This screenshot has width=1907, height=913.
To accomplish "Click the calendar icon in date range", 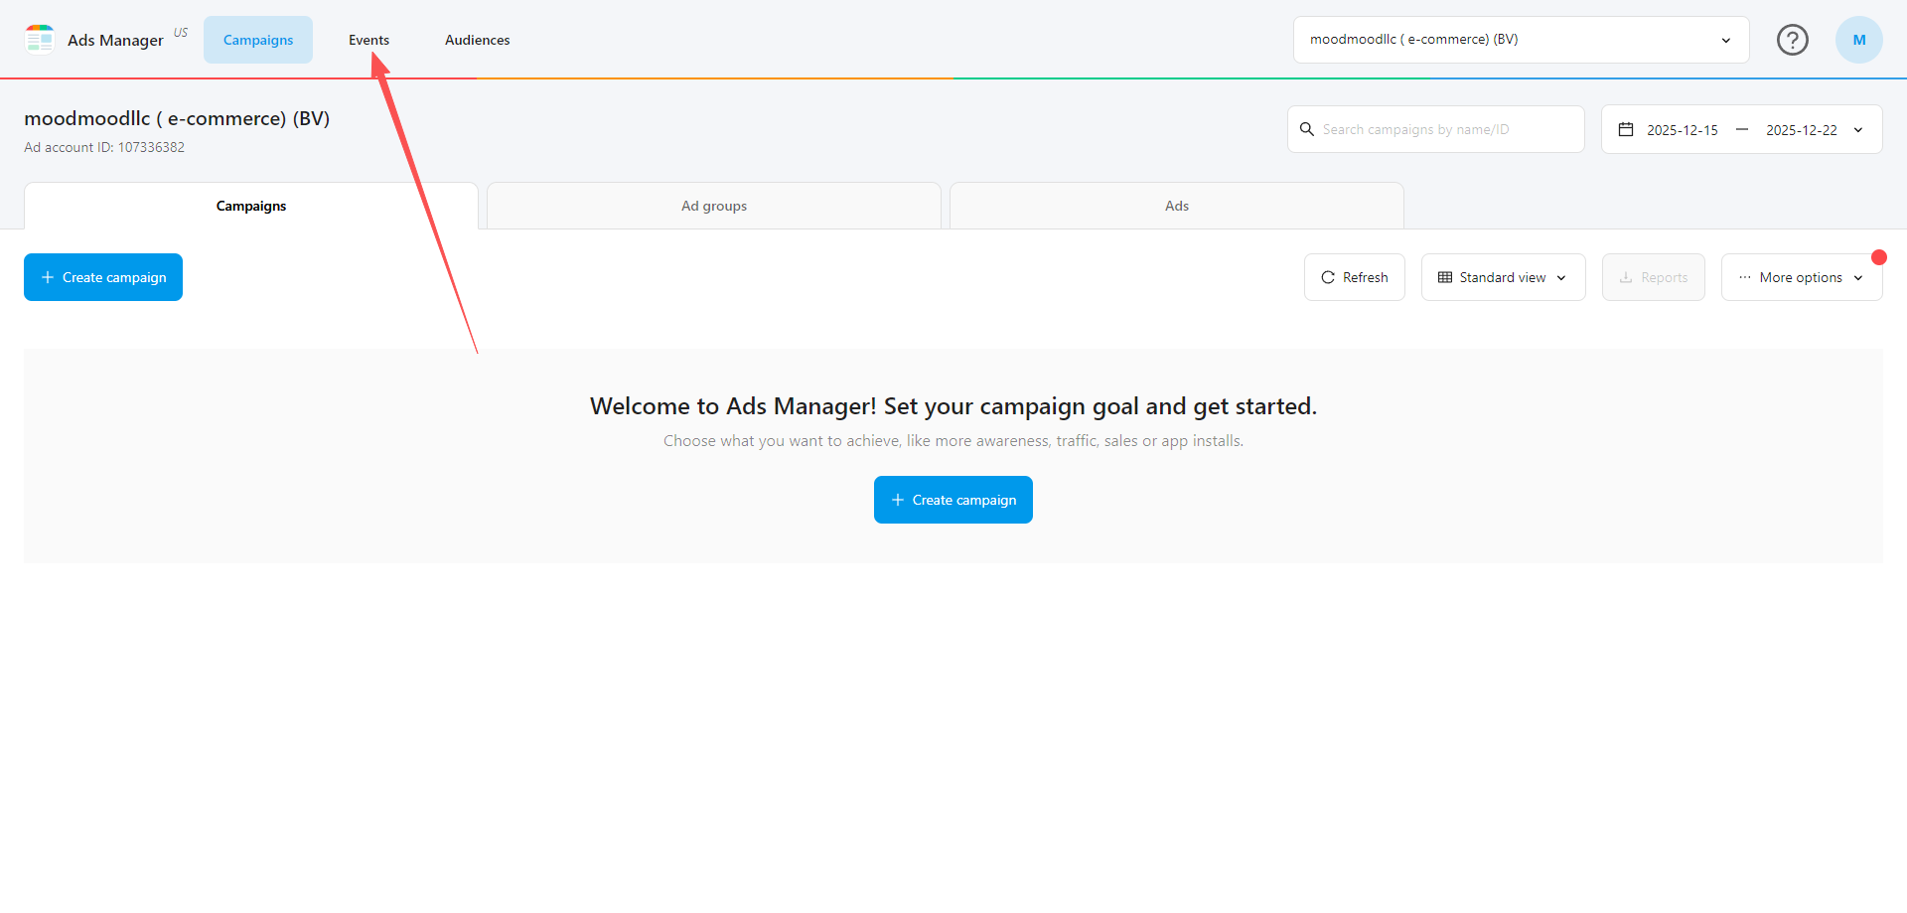I will pos(1626,129).
